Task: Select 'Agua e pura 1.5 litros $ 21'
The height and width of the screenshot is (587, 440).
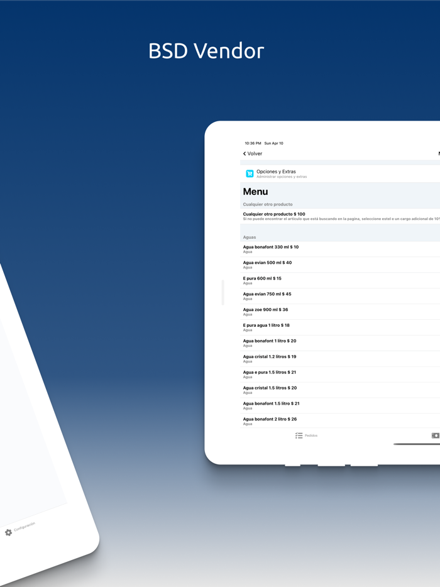Action: click(x=340, y=375)
